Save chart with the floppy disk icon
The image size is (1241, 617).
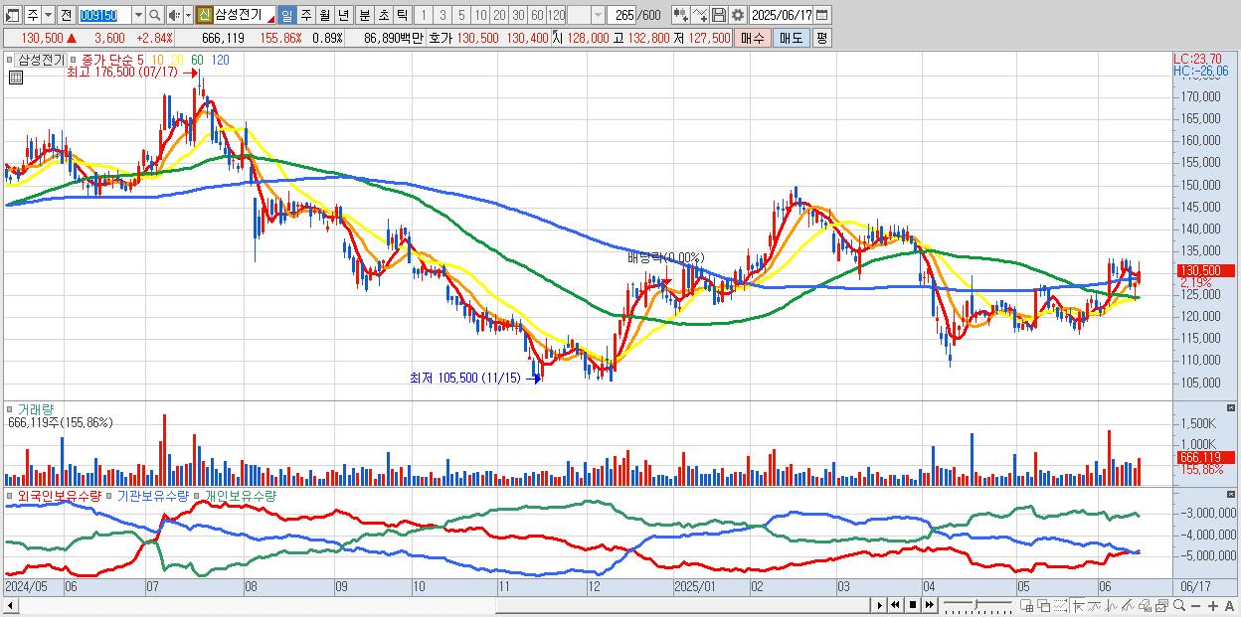pos(719,15)
